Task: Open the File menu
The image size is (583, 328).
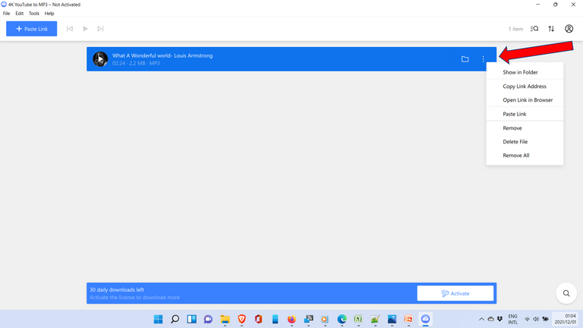Action: click(x=6, y=14)
